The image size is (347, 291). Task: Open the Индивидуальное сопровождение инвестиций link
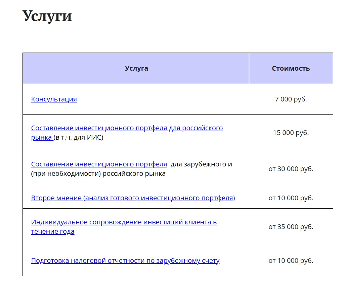124,222
